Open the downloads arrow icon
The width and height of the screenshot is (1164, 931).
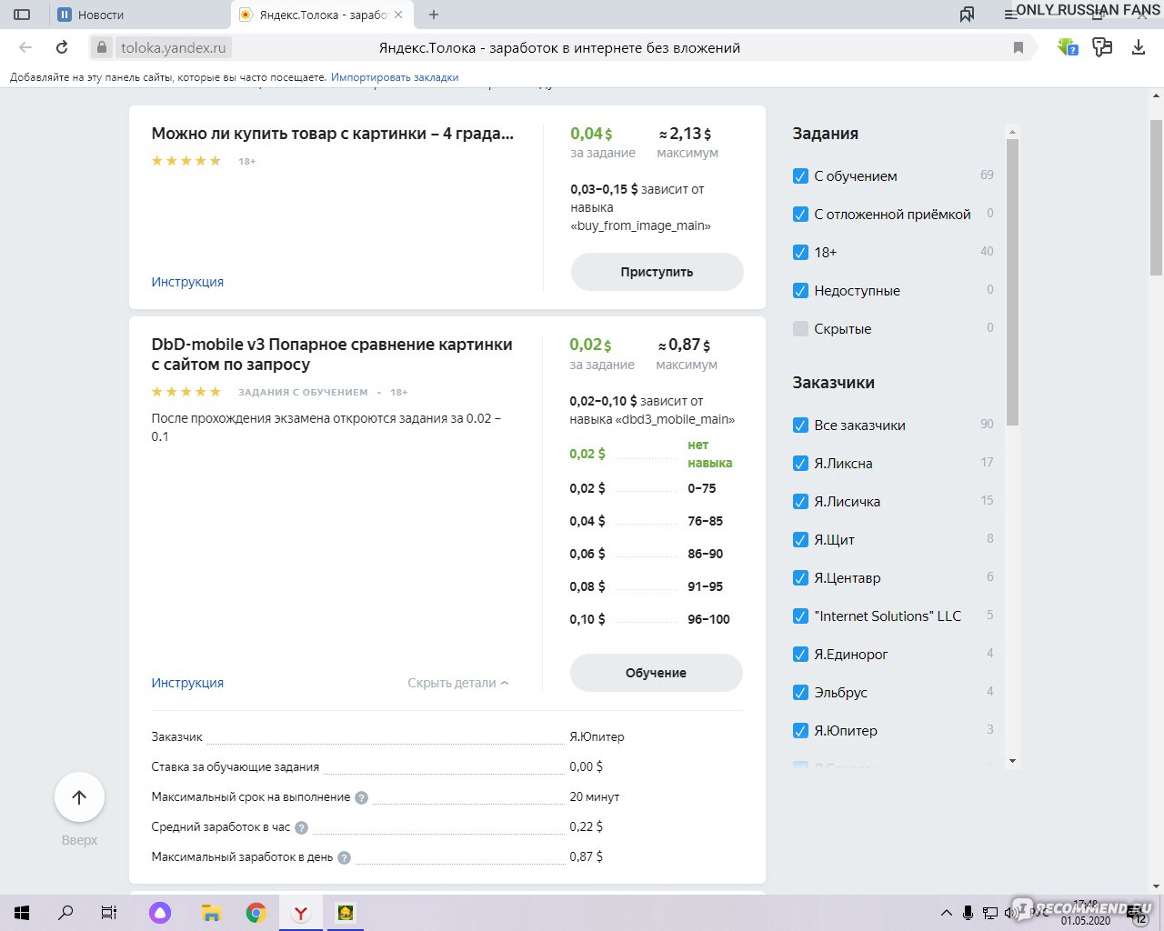pyautogui.click(x=1138, y=47)
